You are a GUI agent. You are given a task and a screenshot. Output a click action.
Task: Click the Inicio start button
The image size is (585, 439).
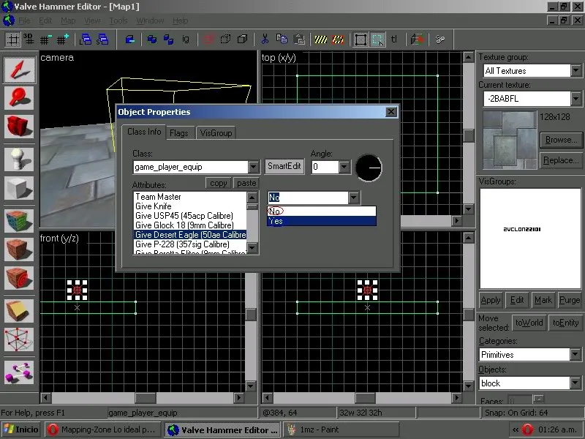20,429
